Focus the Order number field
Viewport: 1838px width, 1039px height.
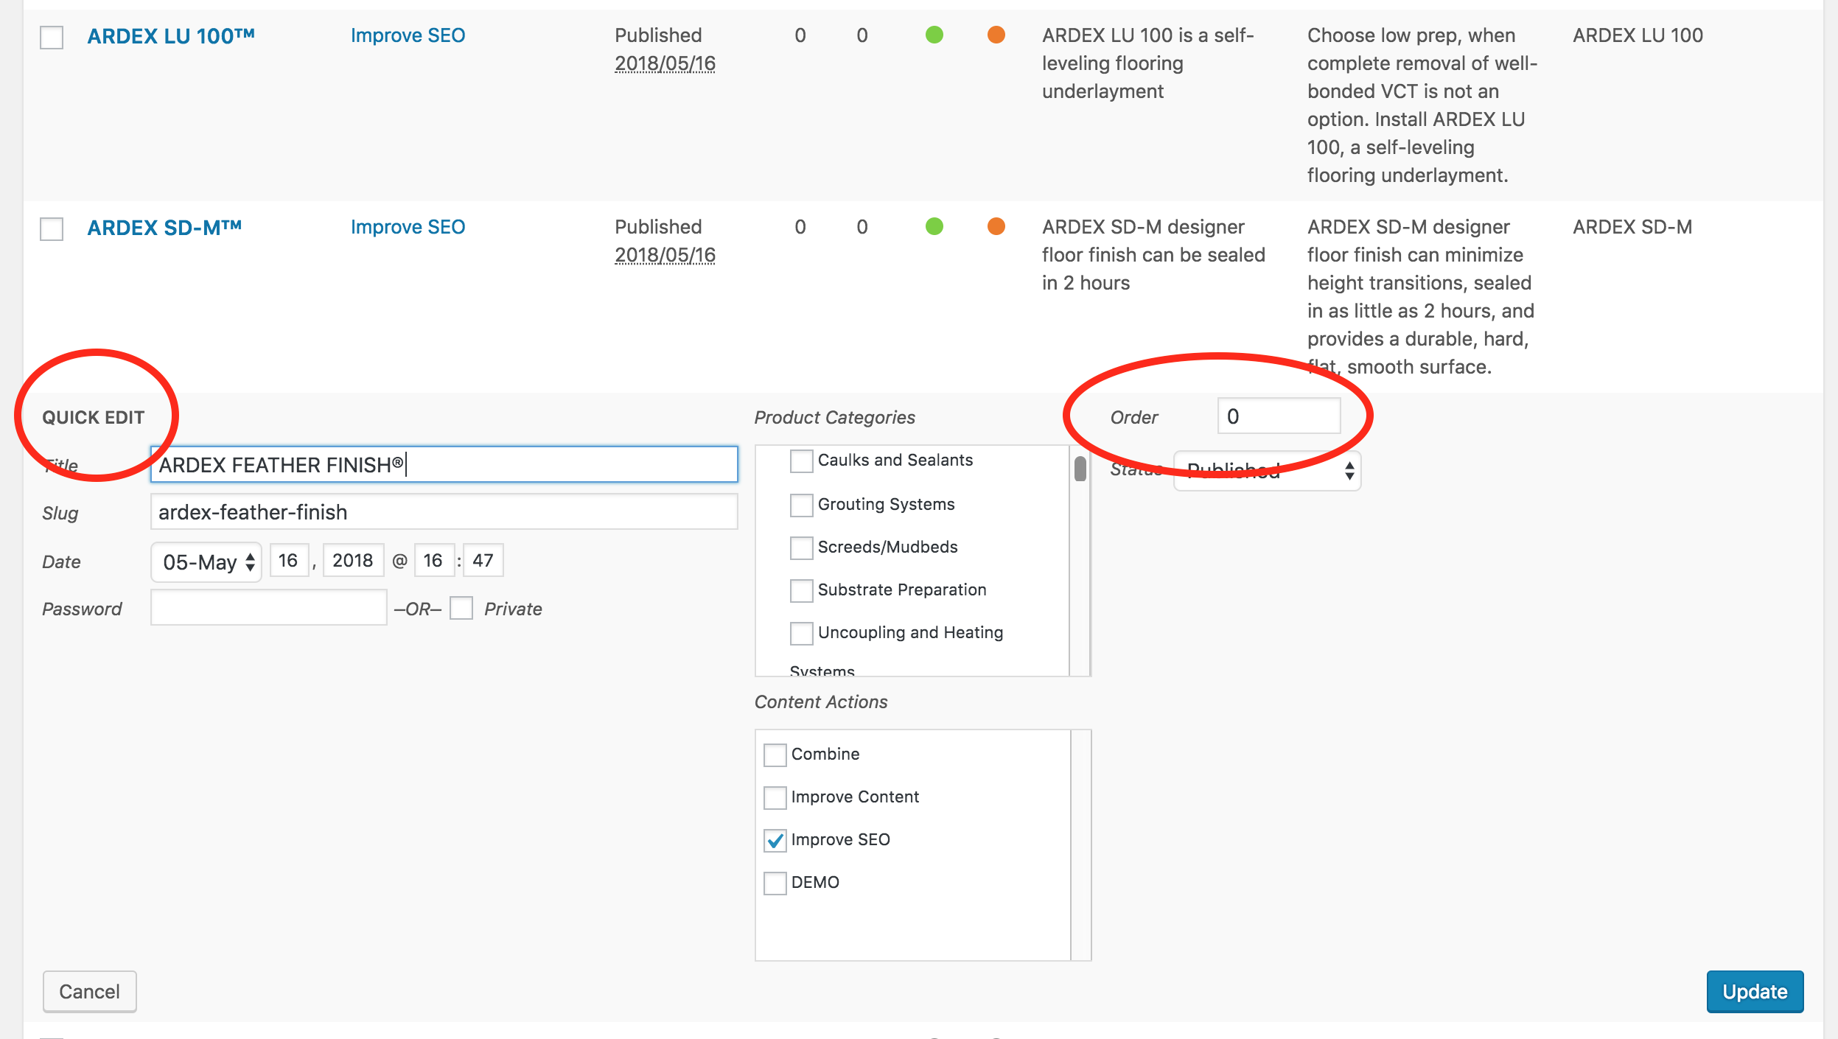[1279, 416]
